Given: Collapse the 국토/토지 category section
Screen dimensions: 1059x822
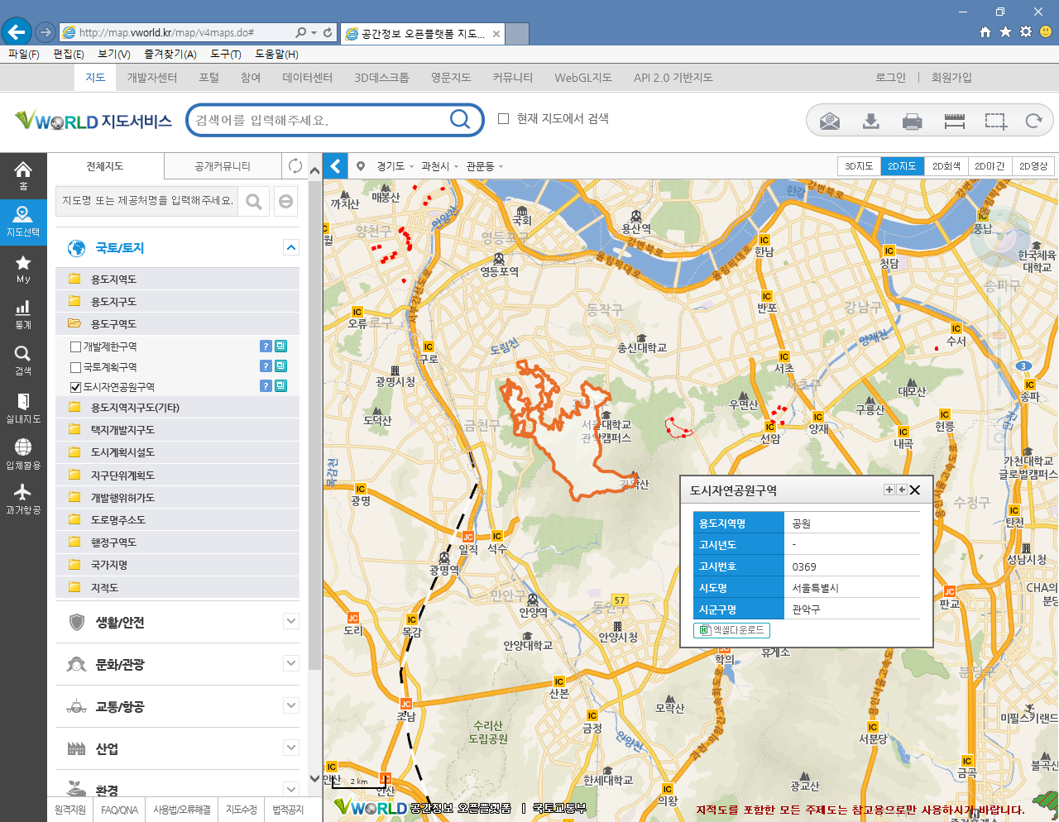Looking at the screenshot, I should click(x=290, y=247).
